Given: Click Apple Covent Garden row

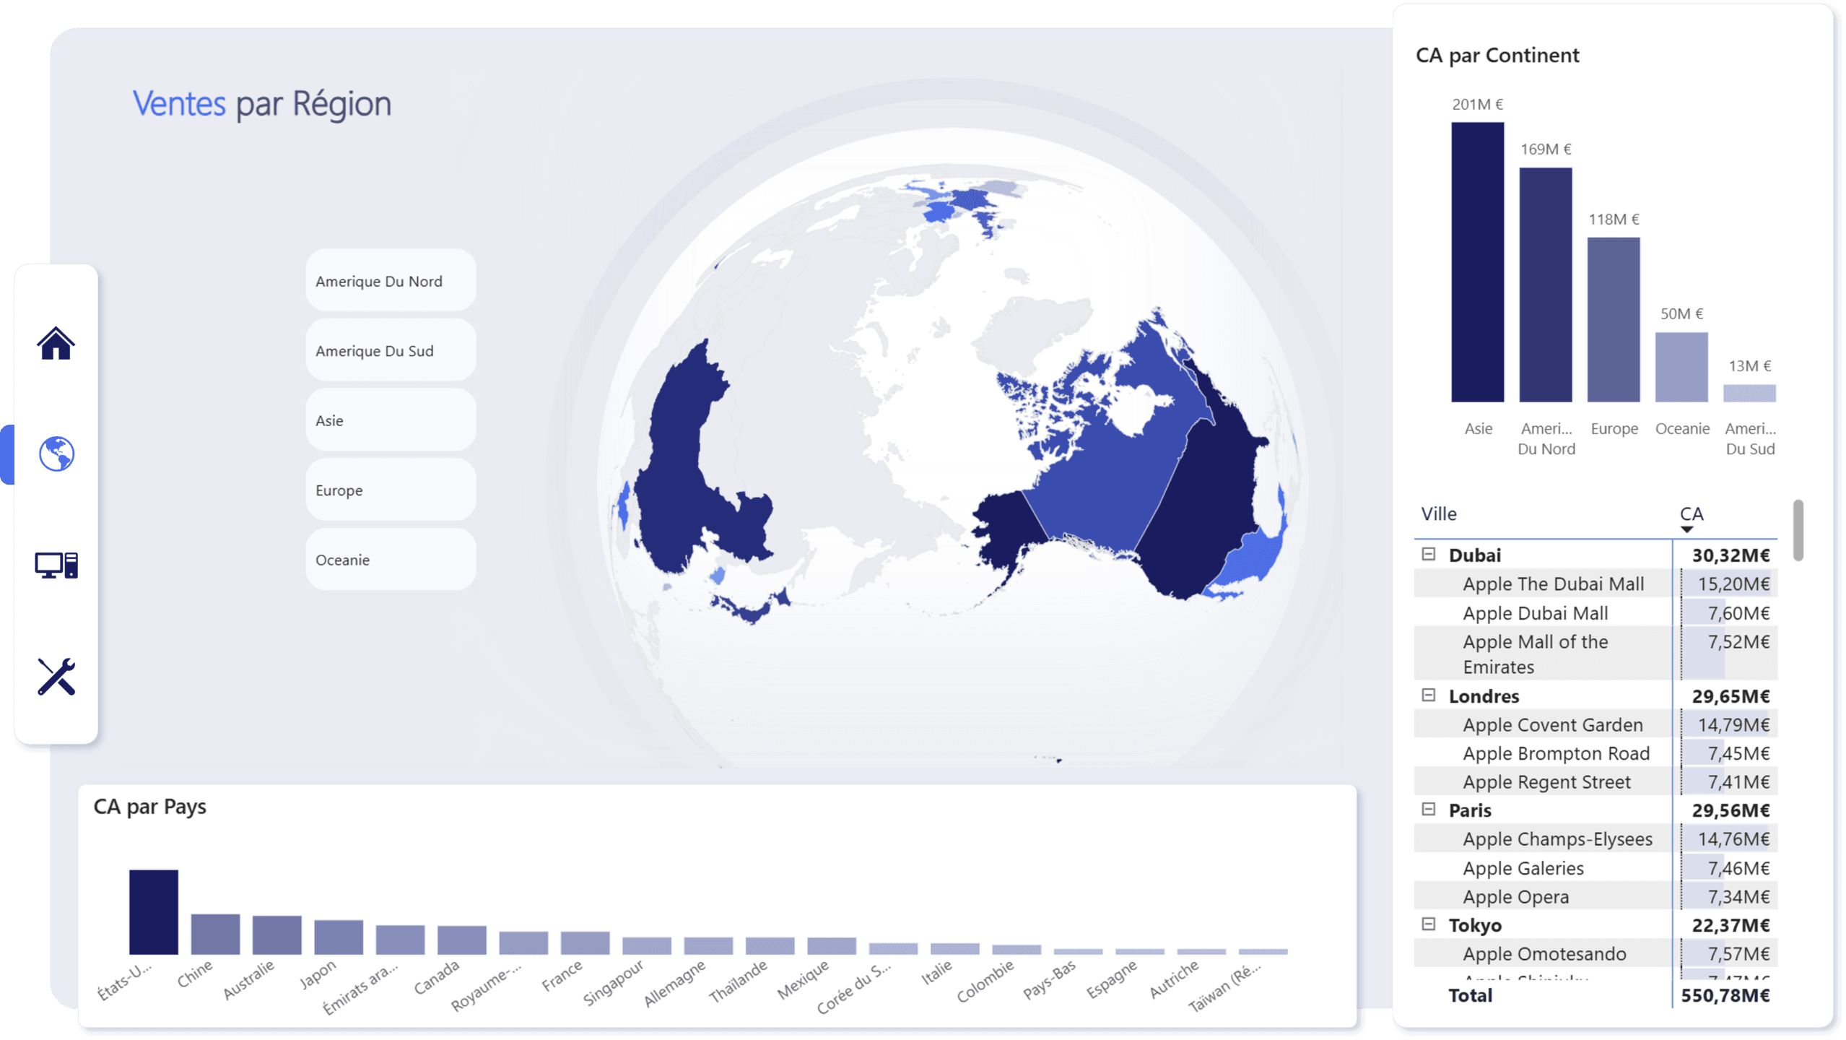Looking at the screenshot, I should point(1595,724).
